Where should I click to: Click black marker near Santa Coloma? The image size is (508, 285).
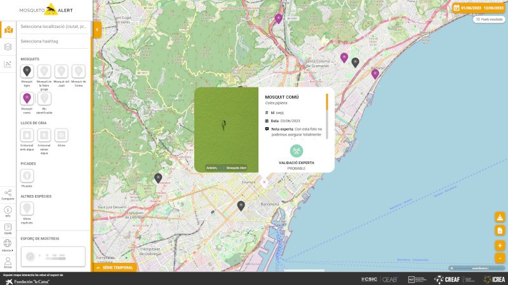[x=356, y=62]
